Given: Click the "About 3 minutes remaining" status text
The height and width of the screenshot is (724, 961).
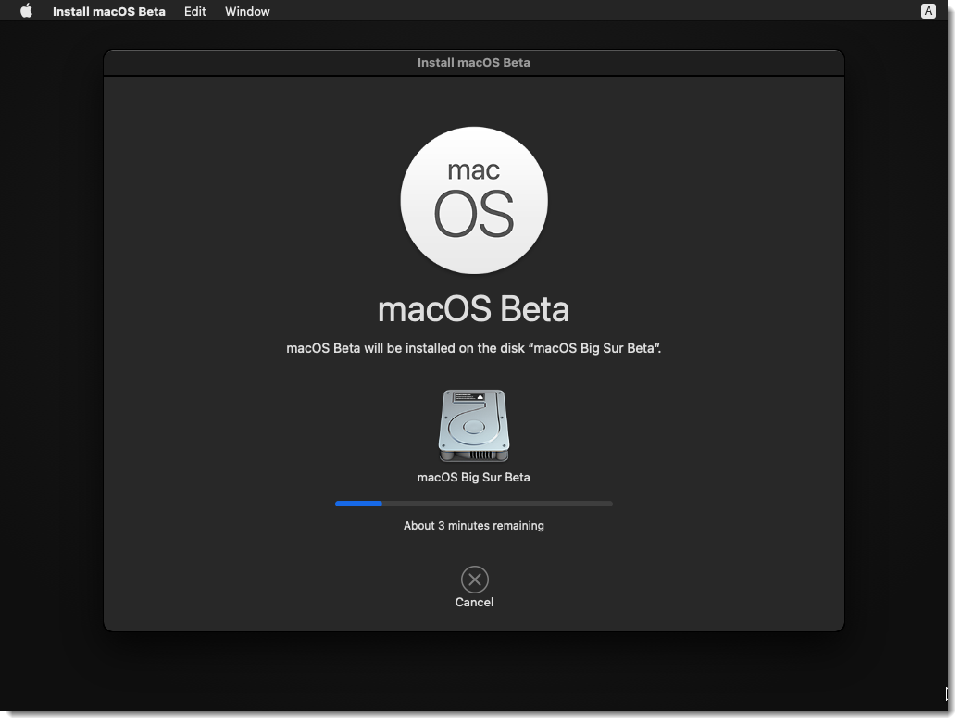Looking at the screenshot, I should (474, 526).
